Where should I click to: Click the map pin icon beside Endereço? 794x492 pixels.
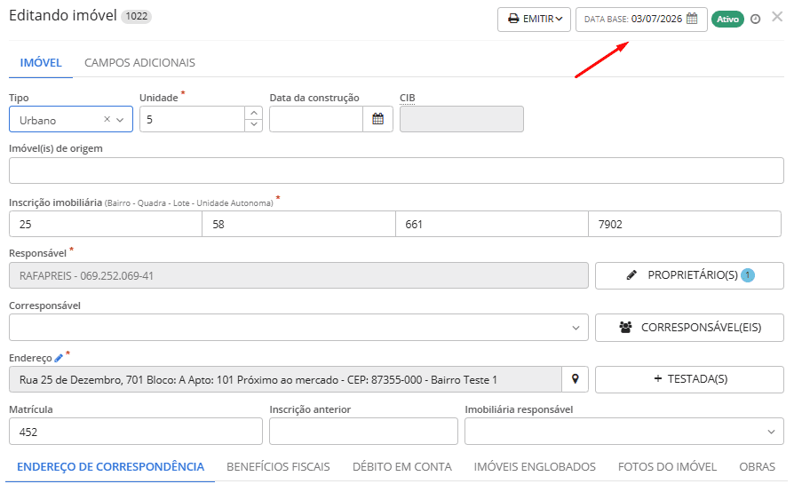576,379
